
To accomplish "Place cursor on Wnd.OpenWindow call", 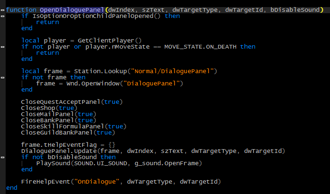I will (125, 84).
